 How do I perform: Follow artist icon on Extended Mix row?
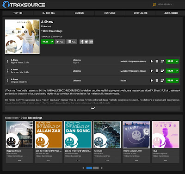162,71
